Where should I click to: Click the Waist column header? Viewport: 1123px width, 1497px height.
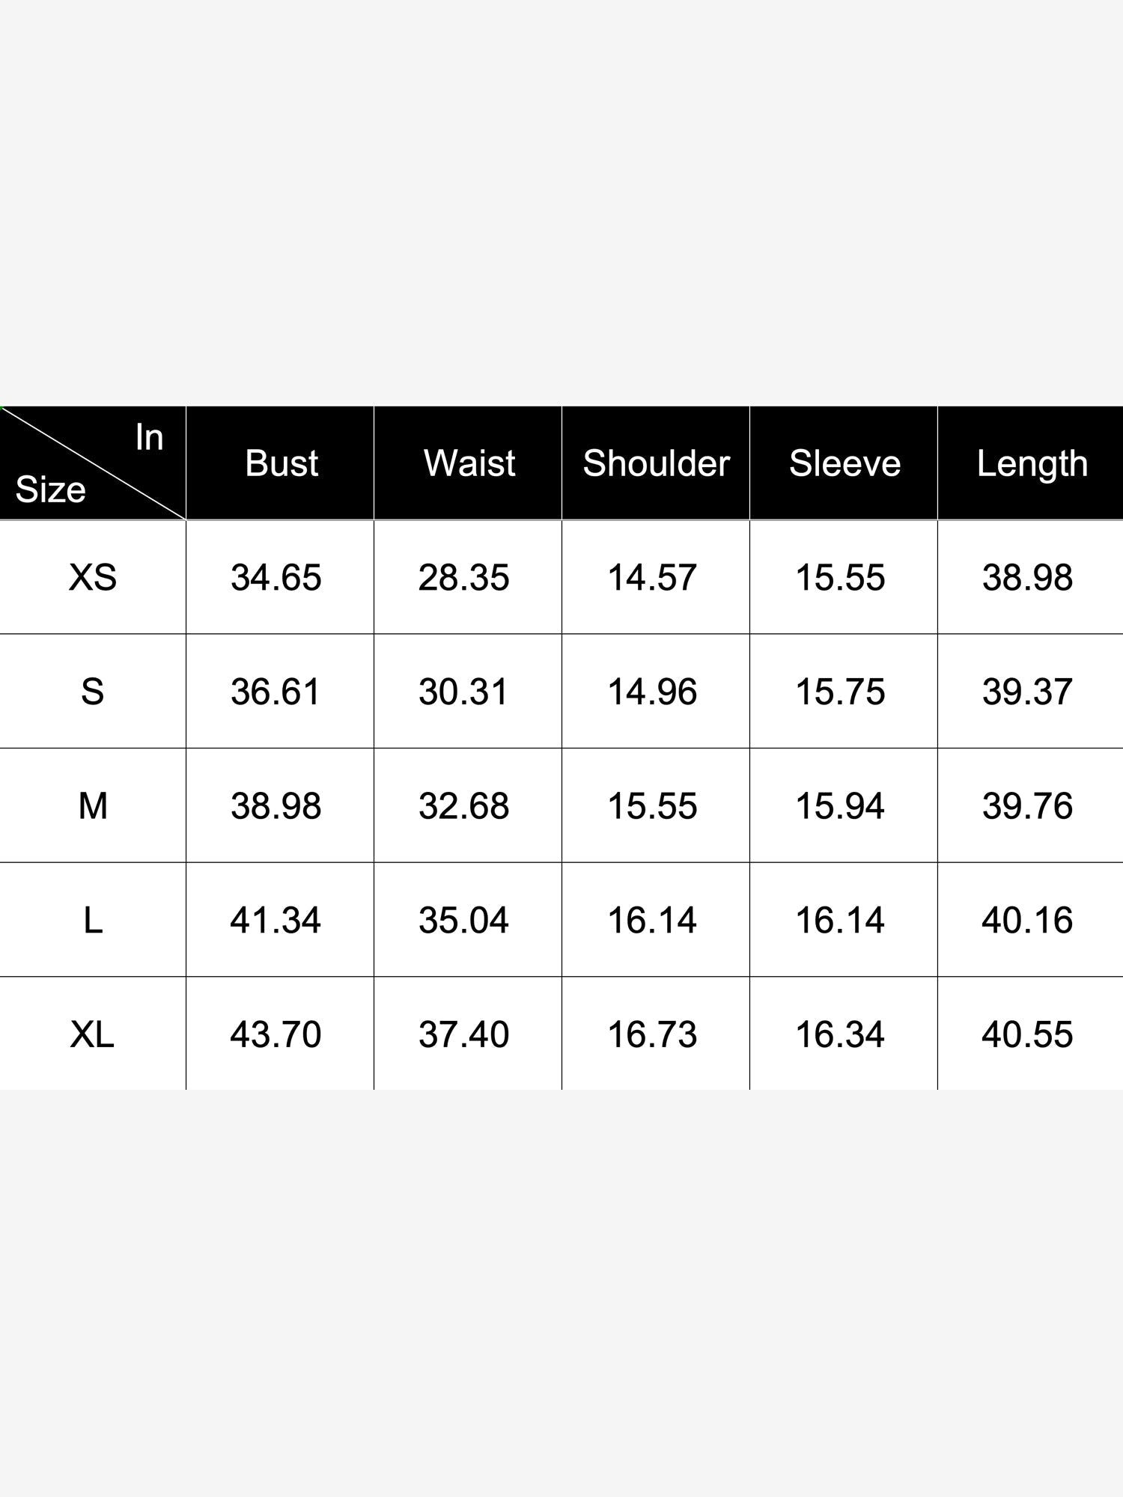(x=469, y=463)
